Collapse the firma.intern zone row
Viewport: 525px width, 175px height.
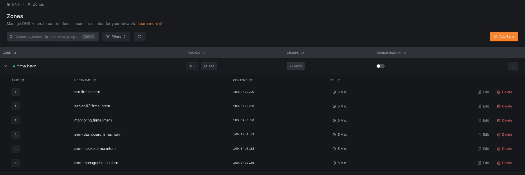coord(5,66)
